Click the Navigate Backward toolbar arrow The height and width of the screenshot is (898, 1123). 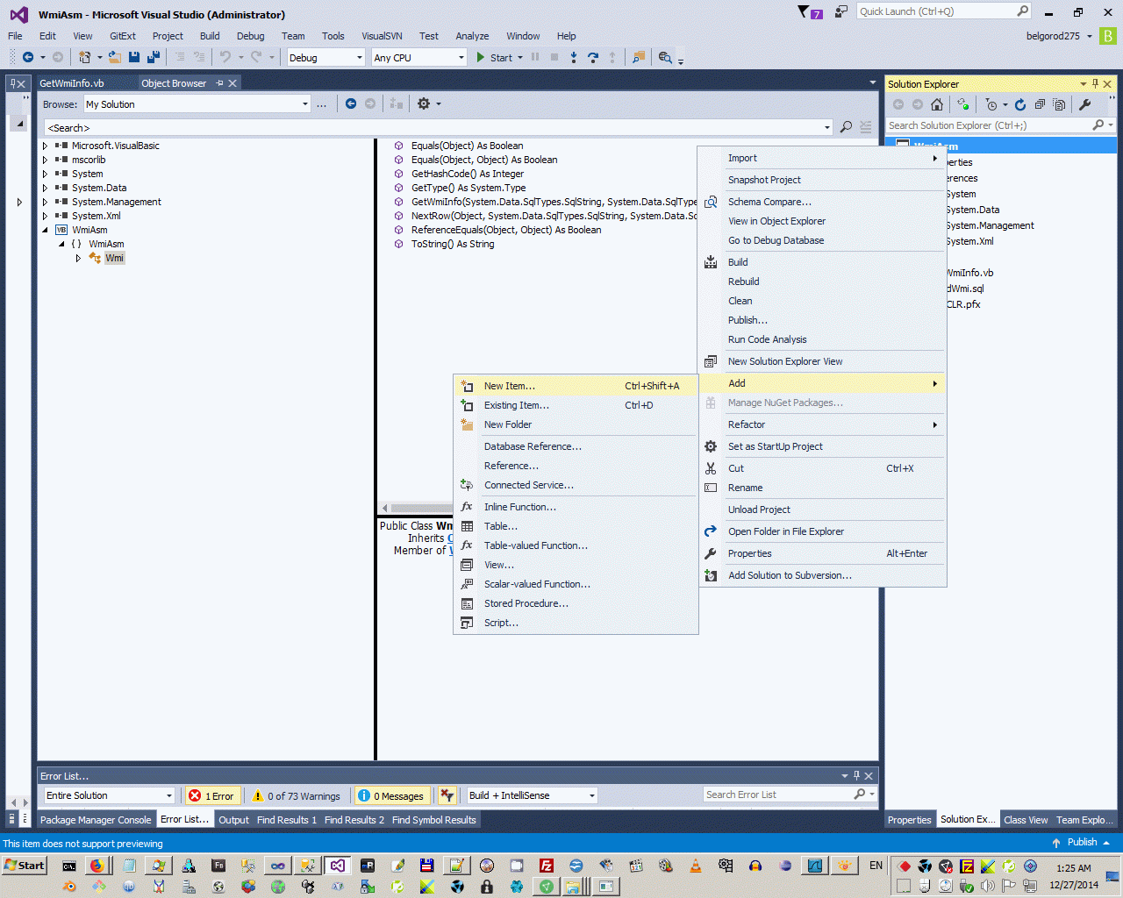coord(28,57)
